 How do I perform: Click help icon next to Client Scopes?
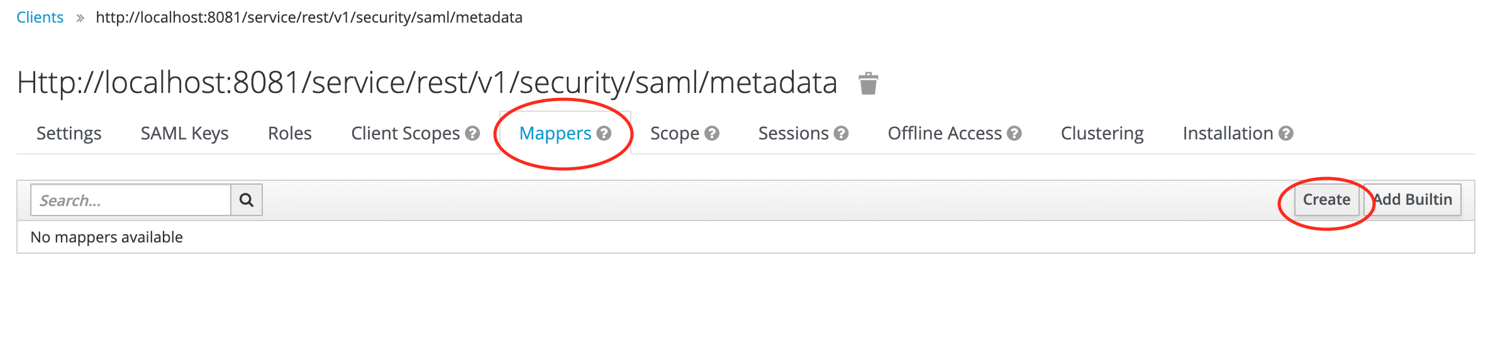pyautogui.click(x=472, y=133)
